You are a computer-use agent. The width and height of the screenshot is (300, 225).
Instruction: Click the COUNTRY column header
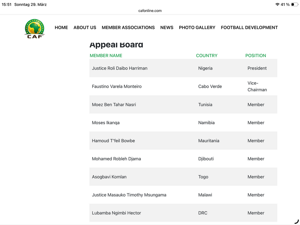point(207,55)
